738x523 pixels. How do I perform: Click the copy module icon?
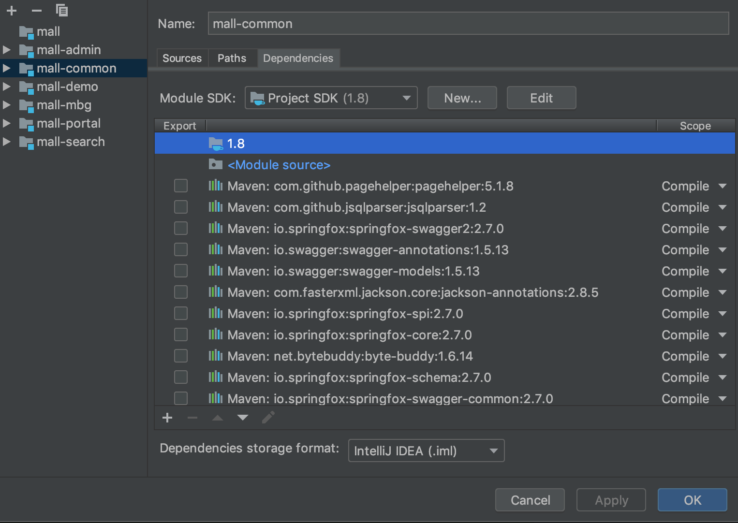[62, 10]
